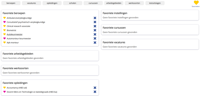This screenshot has width=201, height=96.
Task: Open the Automonteur-keurmeester link
Action: tap(19, 38)
